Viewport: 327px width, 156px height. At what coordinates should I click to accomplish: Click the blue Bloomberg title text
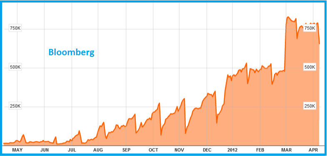coord(71,52)
